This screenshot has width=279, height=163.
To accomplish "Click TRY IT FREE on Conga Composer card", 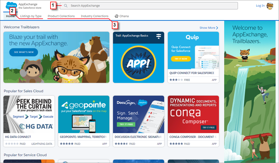I will [208, 128].
